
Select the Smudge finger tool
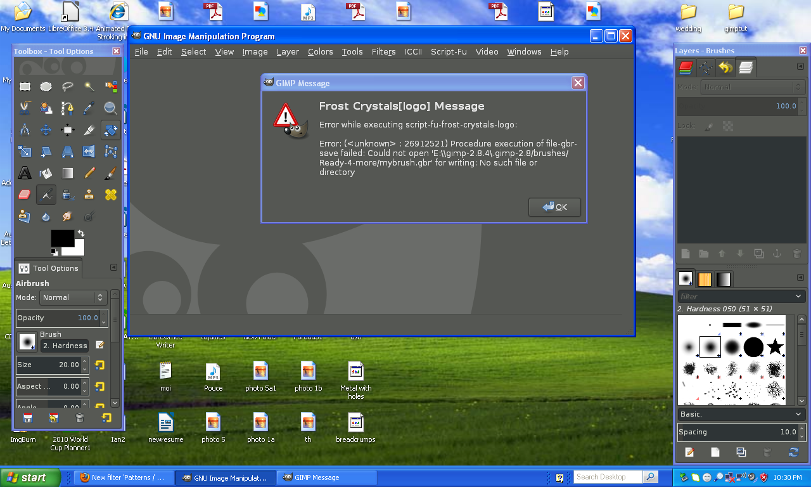pos(68,216)
